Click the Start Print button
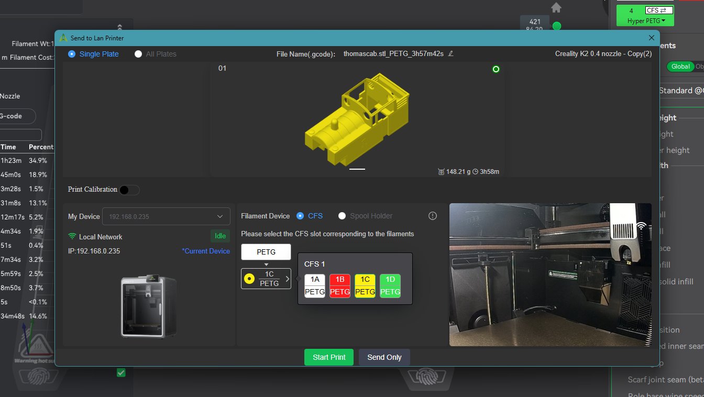704x397 pixels. point(329,357)
